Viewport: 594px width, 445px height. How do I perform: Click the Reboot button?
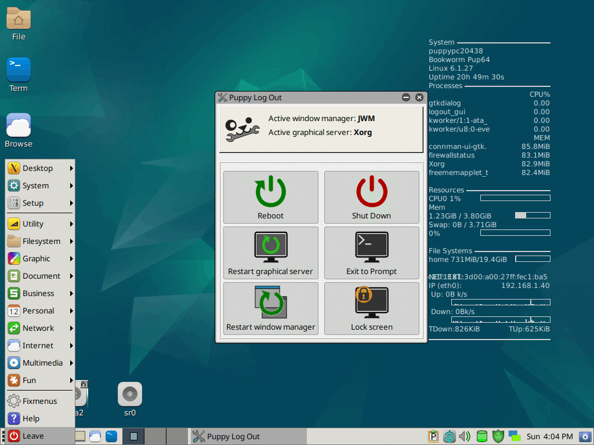coord(270,197)
